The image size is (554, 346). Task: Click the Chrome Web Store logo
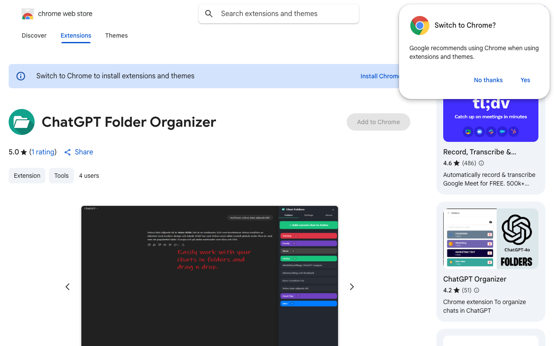(x=28, y=13)
